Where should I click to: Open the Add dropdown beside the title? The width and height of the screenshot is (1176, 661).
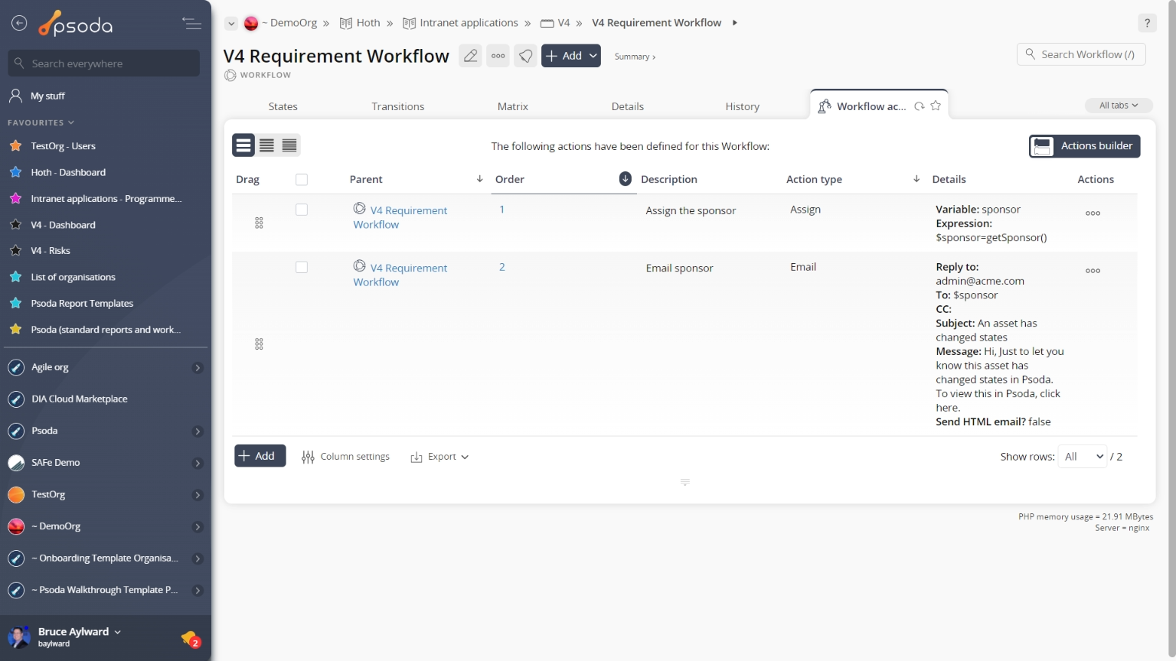[x=571, y=56]
